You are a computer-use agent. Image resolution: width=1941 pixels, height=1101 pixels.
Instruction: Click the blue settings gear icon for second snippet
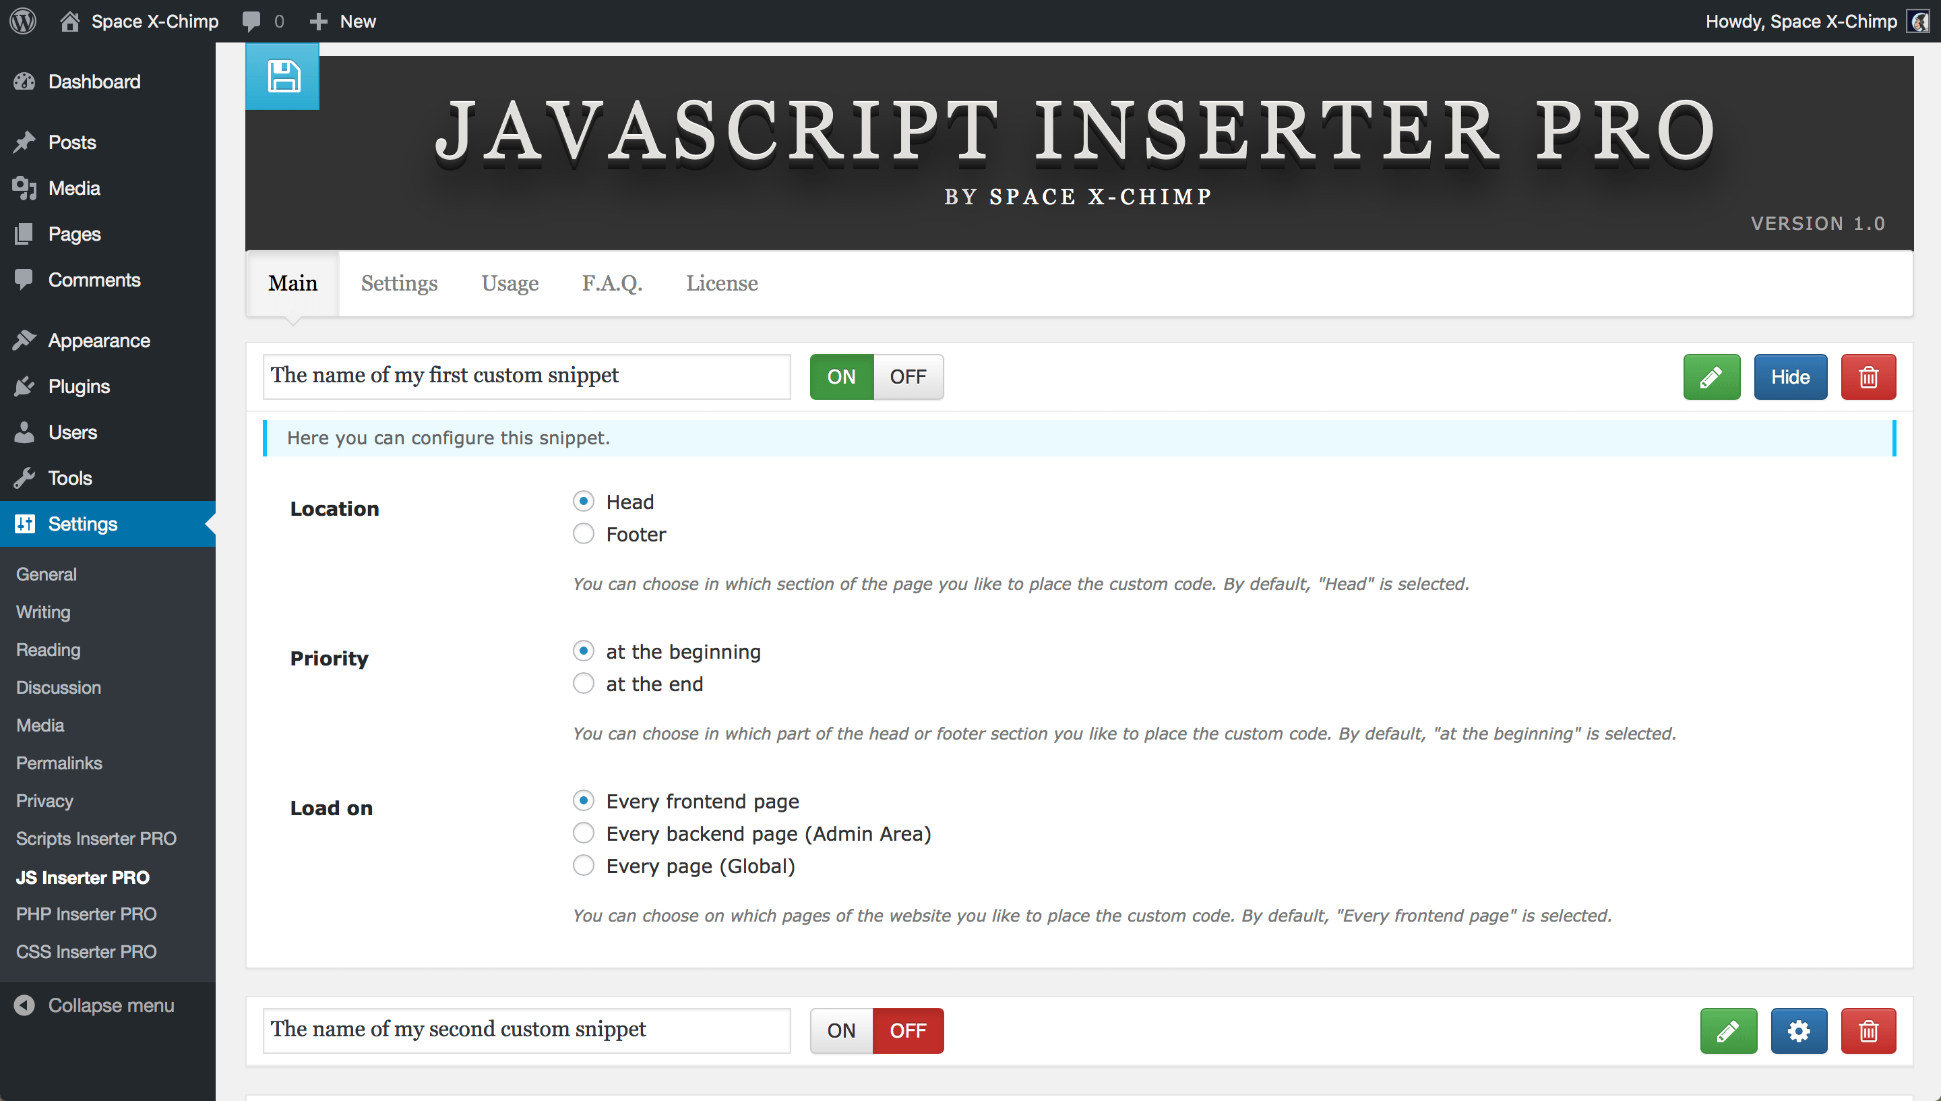tap(1797, 1030)
